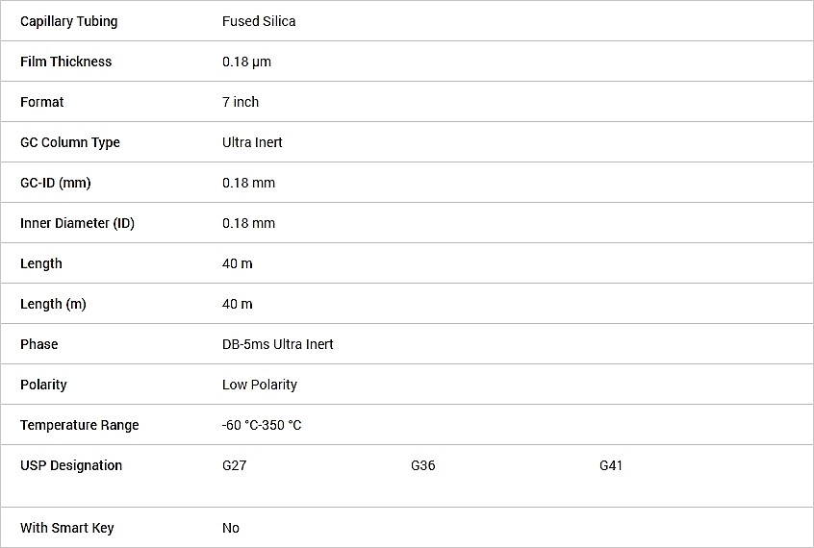
Task: Click the G36 USP designation
Action: click(x=423, y=465)
